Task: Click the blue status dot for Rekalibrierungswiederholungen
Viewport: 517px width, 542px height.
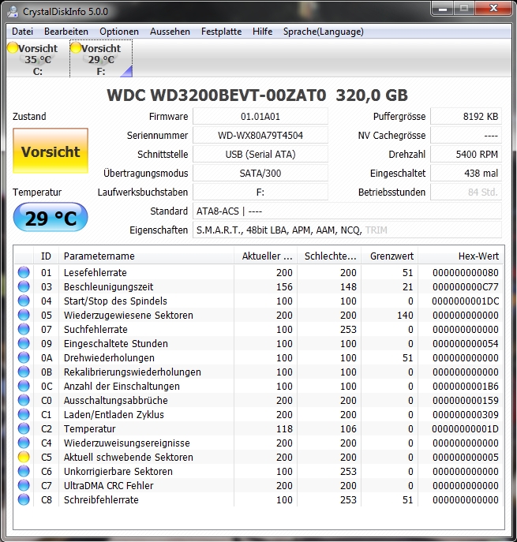Action: point(24,372)
